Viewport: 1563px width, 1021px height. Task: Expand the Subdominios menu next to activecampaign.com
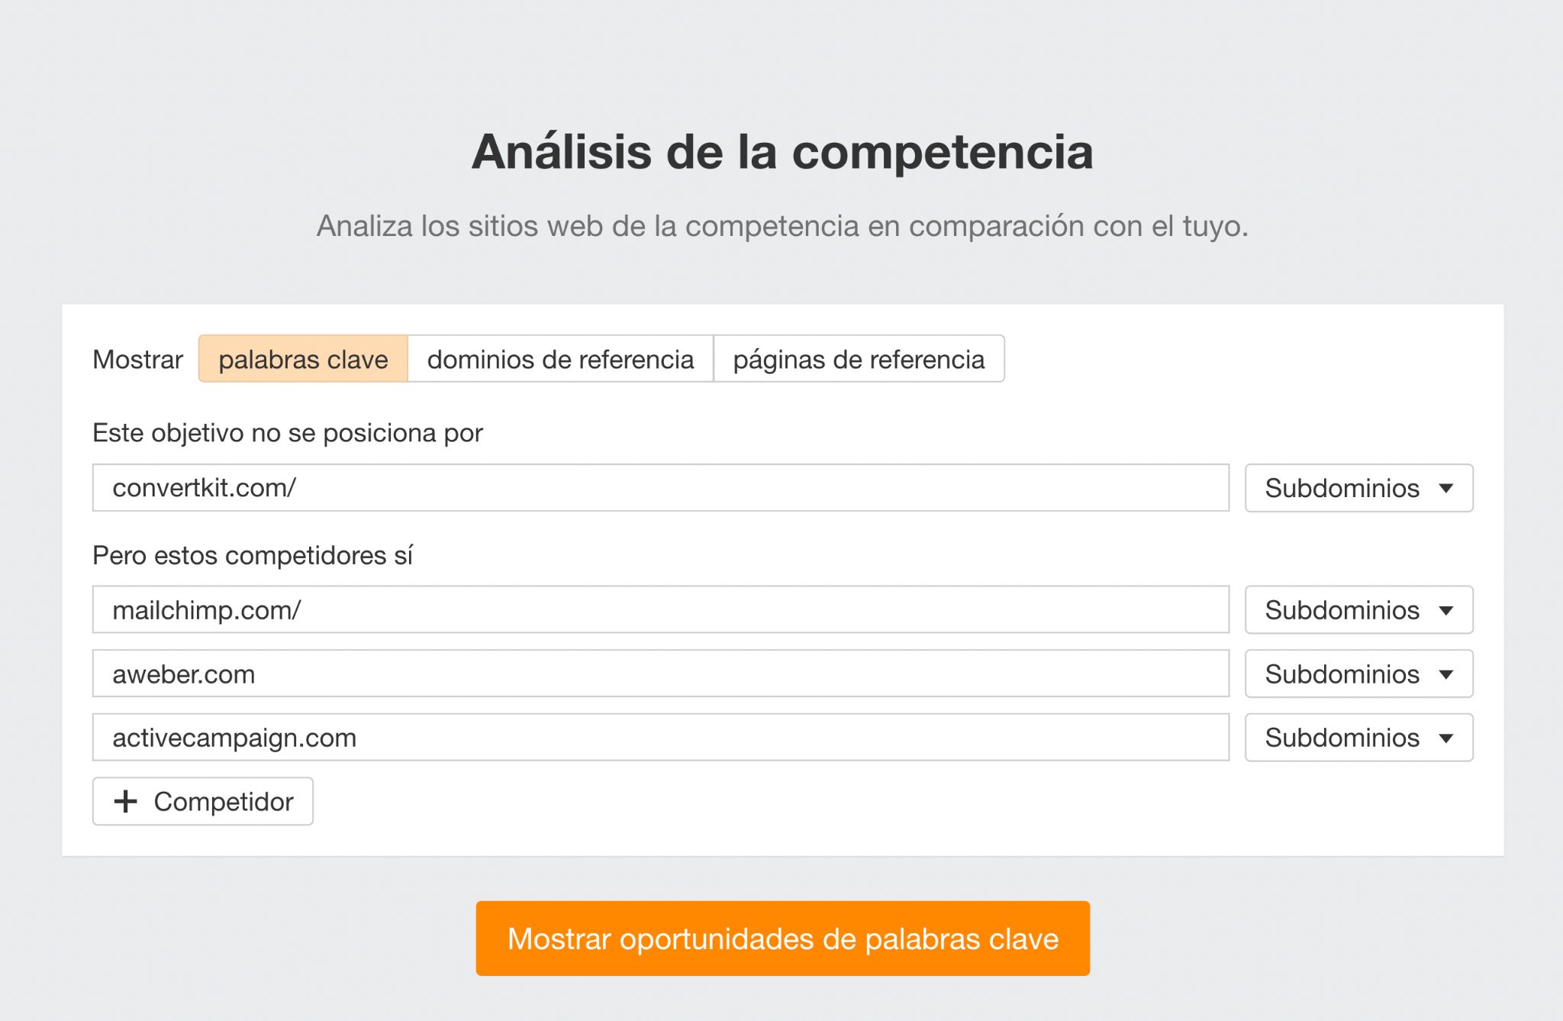(x=1358, y=738)
